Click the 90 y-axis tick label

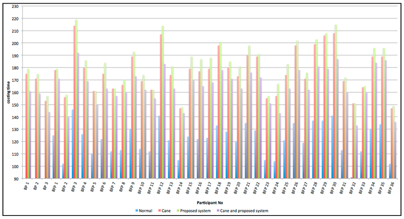[x=16, y=179]
